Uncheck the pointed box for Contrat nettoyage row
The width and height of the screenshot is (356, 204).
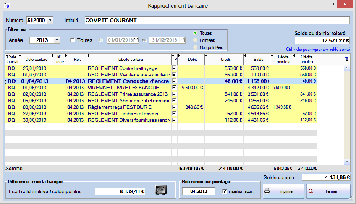coord(174,68)
